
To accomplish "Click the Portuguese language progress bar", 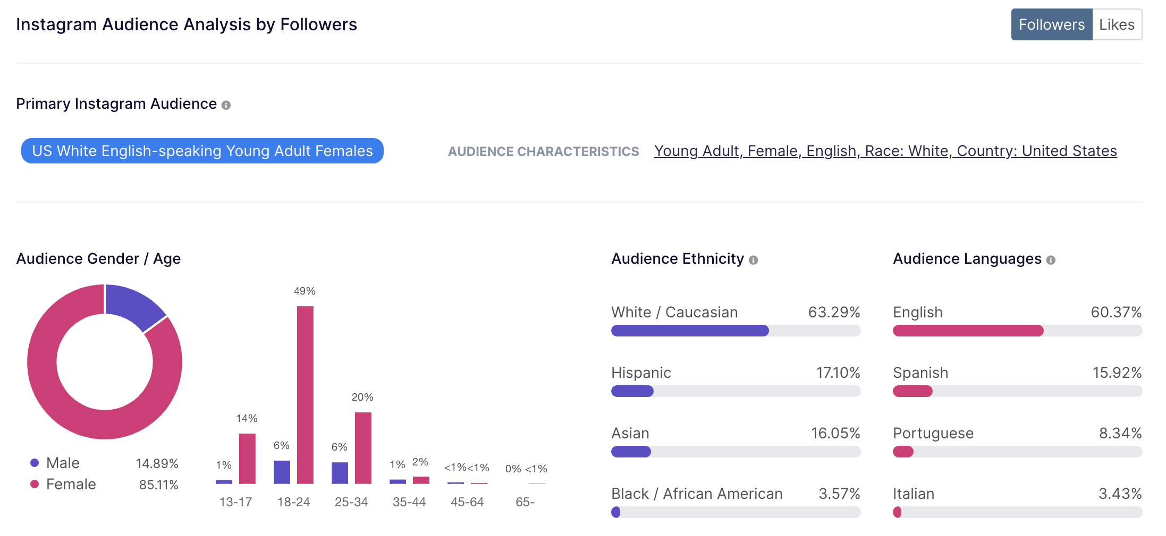I will click(1017, 452).
